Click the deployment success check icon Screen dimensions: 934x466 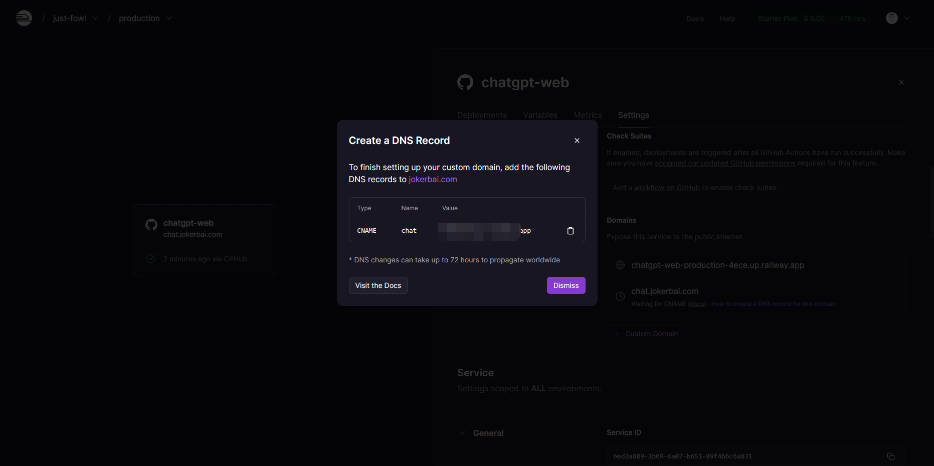[150, 259]
